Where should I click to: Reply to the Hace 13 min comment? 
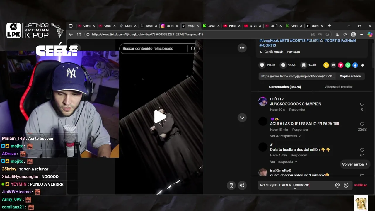coord(300,130)
